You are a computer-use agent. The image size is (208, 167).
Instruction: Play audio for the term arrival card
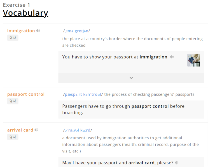(x=36, y=130)
